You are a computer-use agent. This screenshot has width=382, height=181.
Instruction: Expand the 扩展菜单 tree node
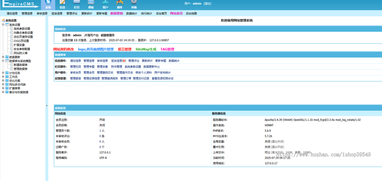coord(3,88)
